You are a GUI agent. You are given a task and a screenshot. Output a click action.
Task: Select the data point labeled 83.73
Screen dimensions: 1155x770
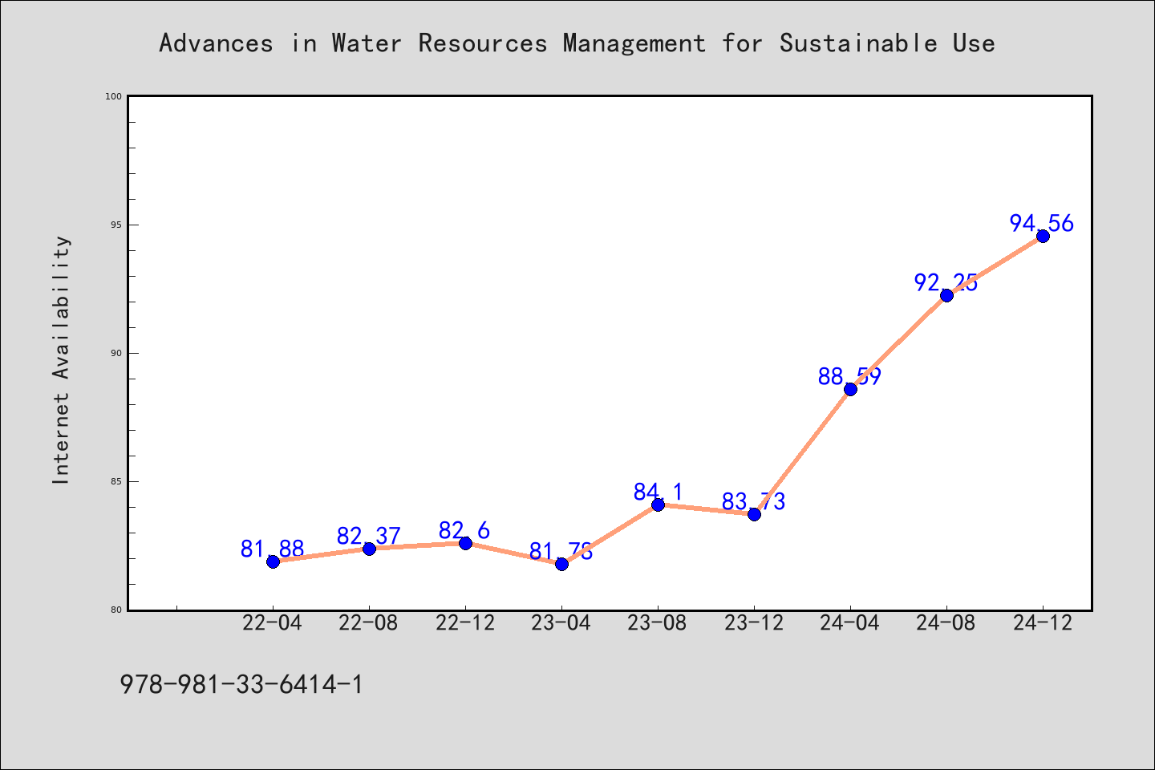[x=754, y=514]
